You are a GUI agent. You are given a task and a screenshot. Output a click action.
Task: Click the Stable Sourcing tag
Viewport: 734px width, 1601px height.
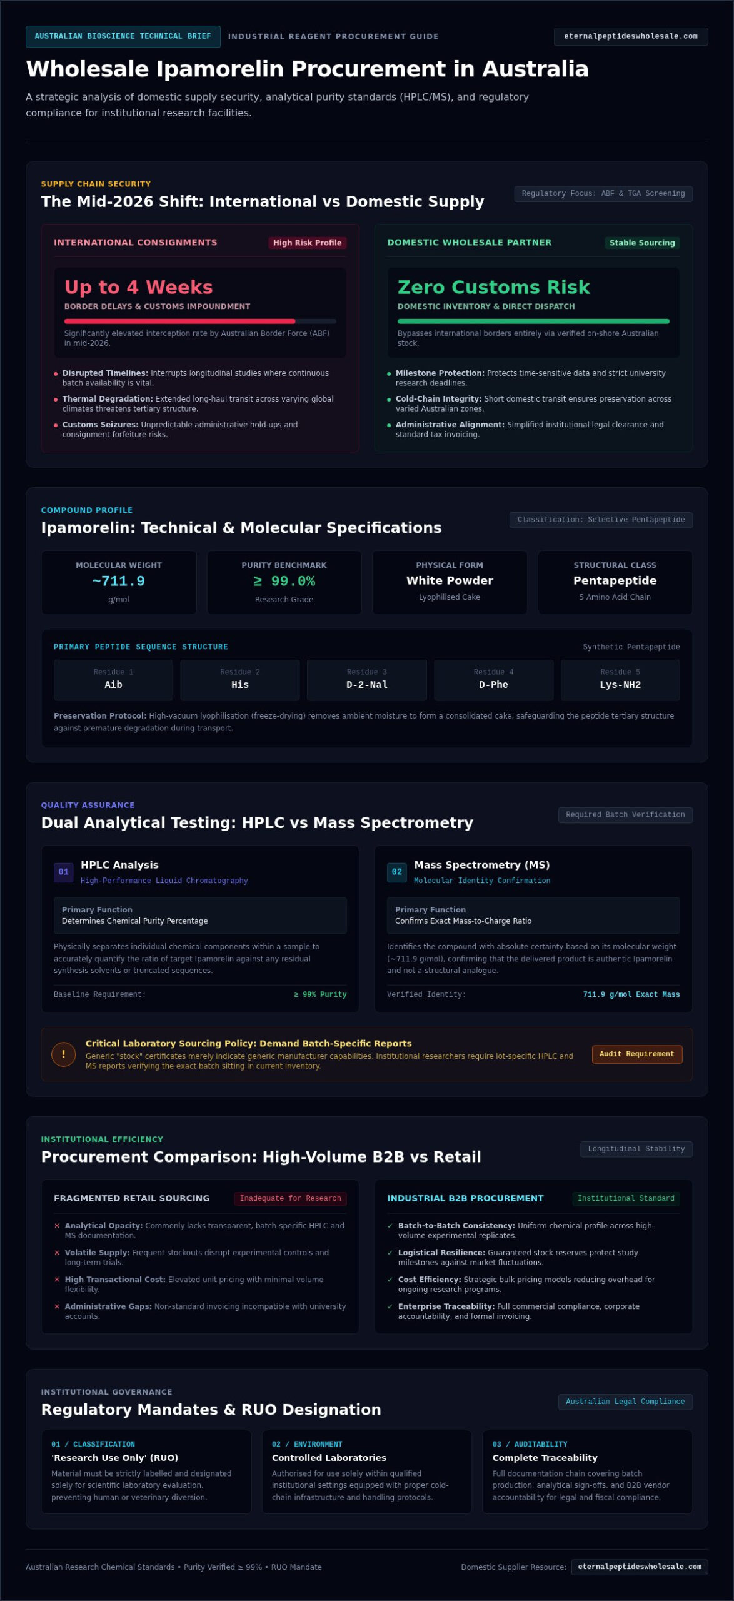[643, 243]
